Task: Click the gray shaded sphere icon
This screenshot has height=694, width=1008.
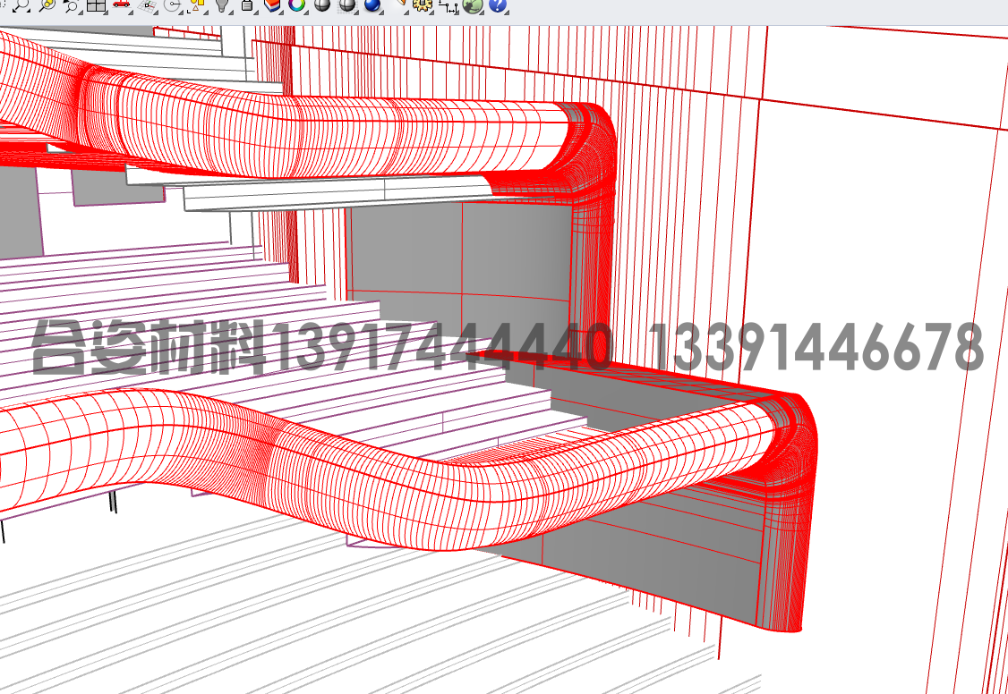Action: [x=322, y=5]
